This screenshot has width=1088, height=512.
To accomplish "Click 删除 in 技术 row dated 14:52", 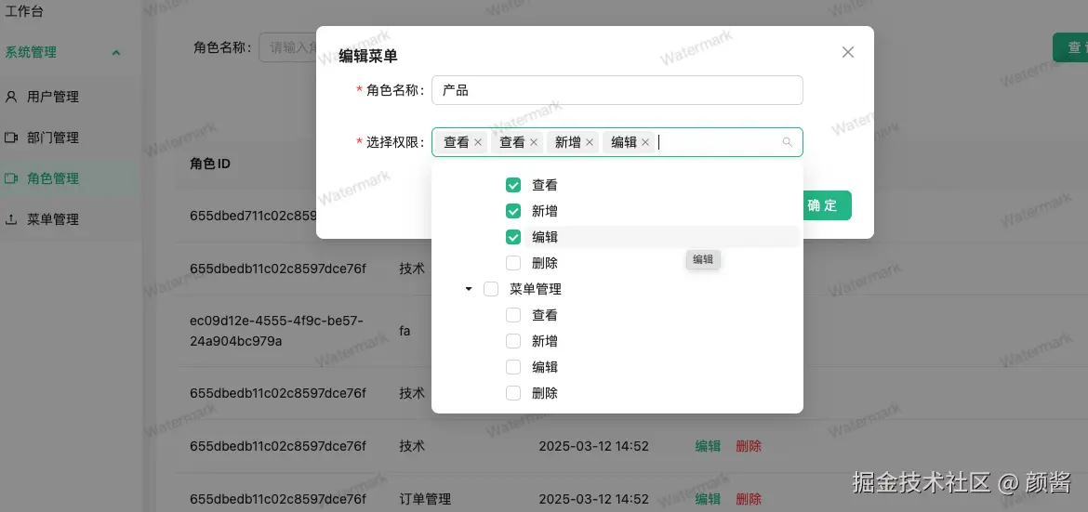I will [749, 446].
